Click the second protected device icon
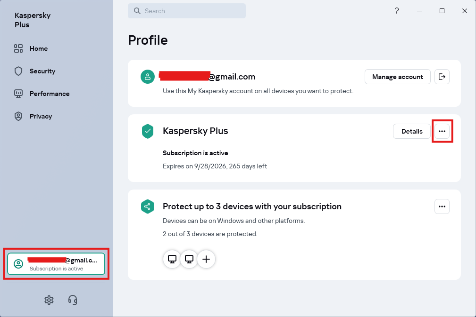 (189, 259)
